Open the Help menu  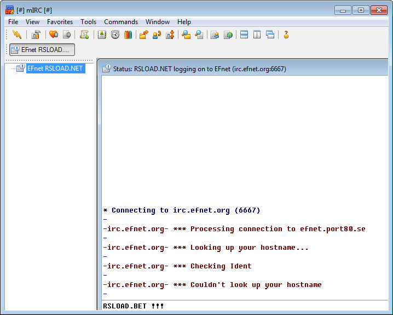point(184,22)
